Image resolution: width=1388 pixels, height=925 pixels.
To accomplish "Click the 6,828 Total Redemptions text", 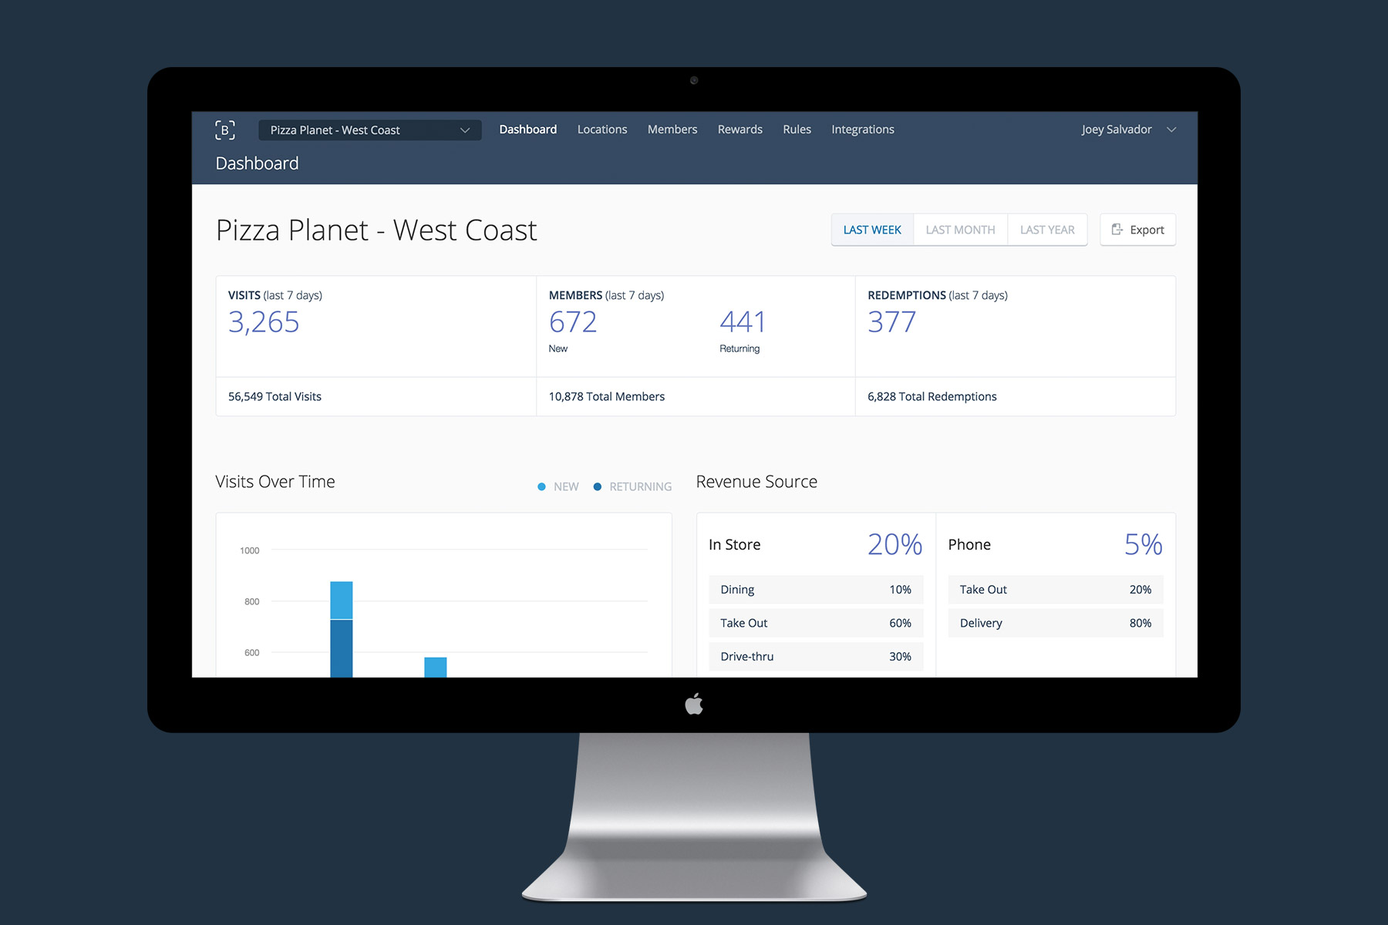I will coord(932,396).
